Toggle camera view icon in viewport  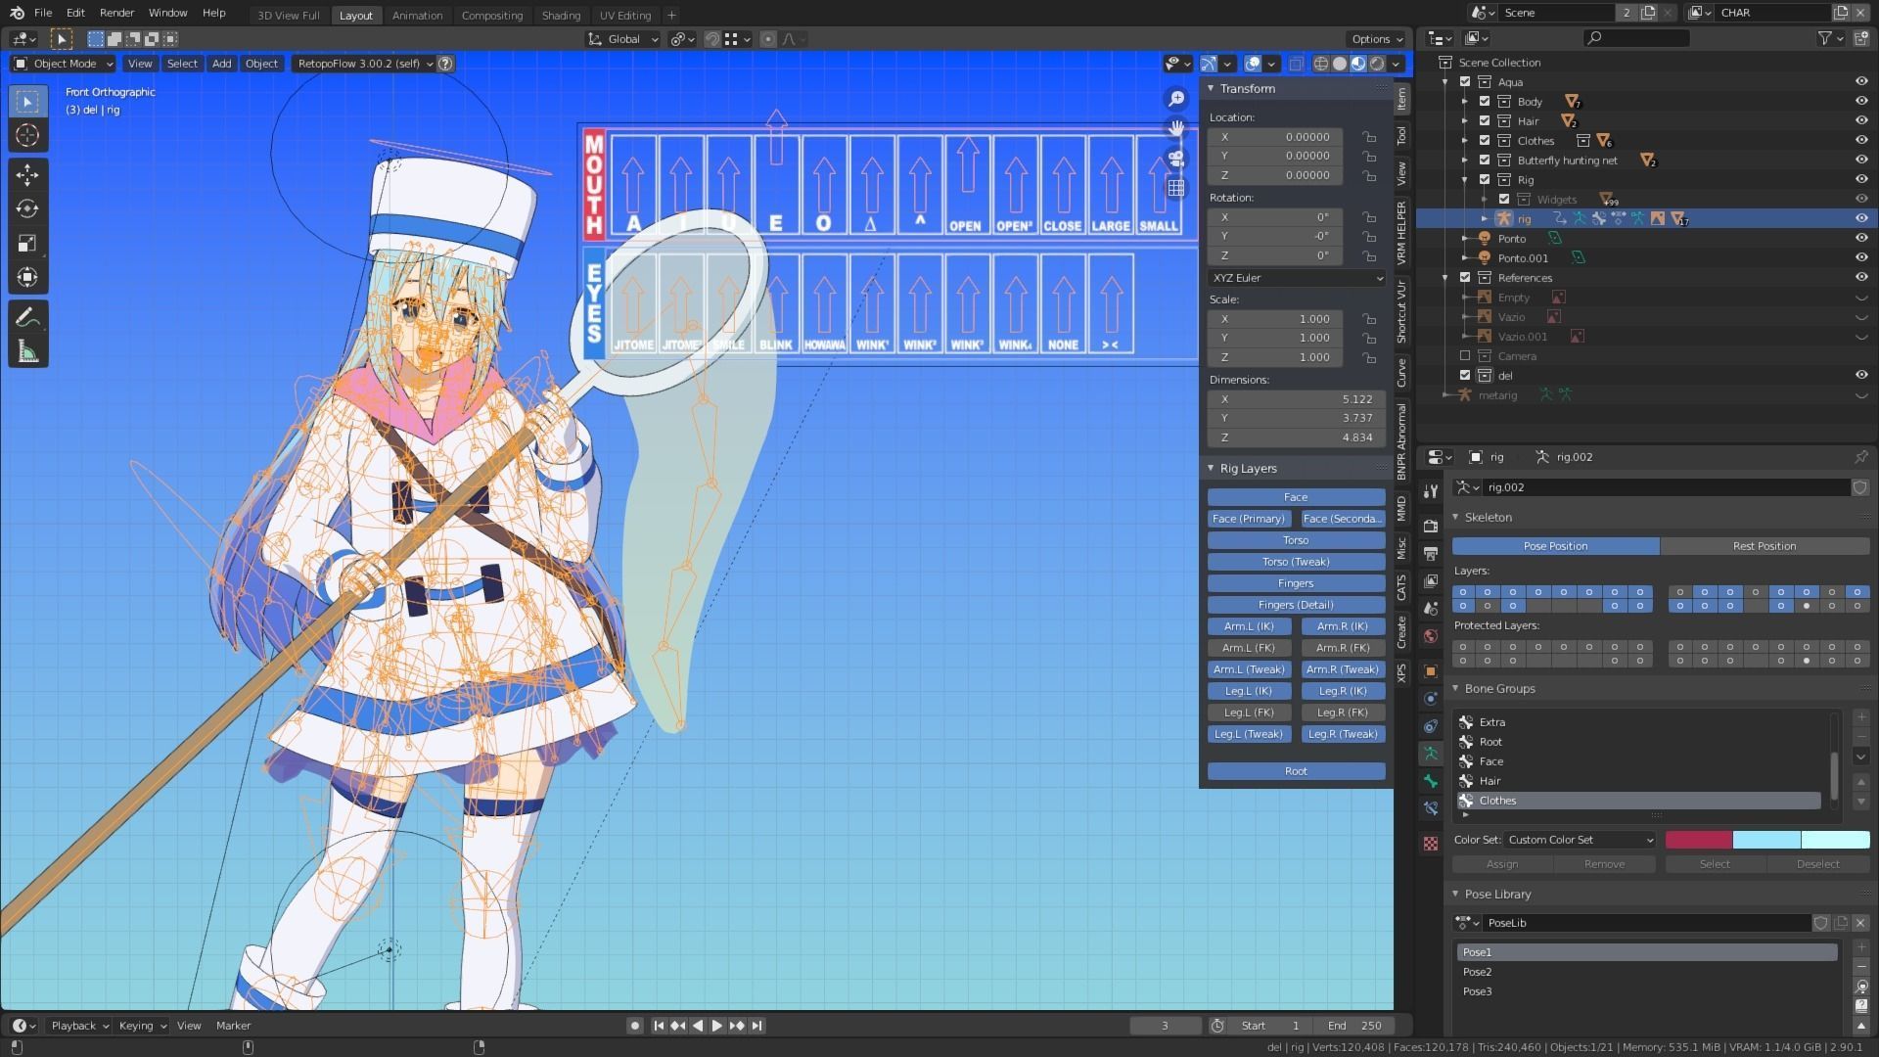[x=1176, y=158]
